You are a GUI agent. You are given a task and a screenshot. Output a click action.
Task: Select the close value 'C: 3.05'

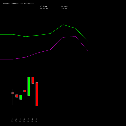tap(44, 7)
